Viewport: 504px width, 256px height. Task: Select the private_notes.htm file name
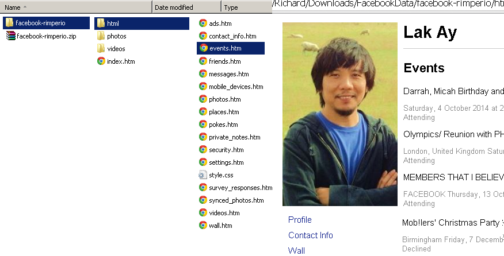(235, 137)
